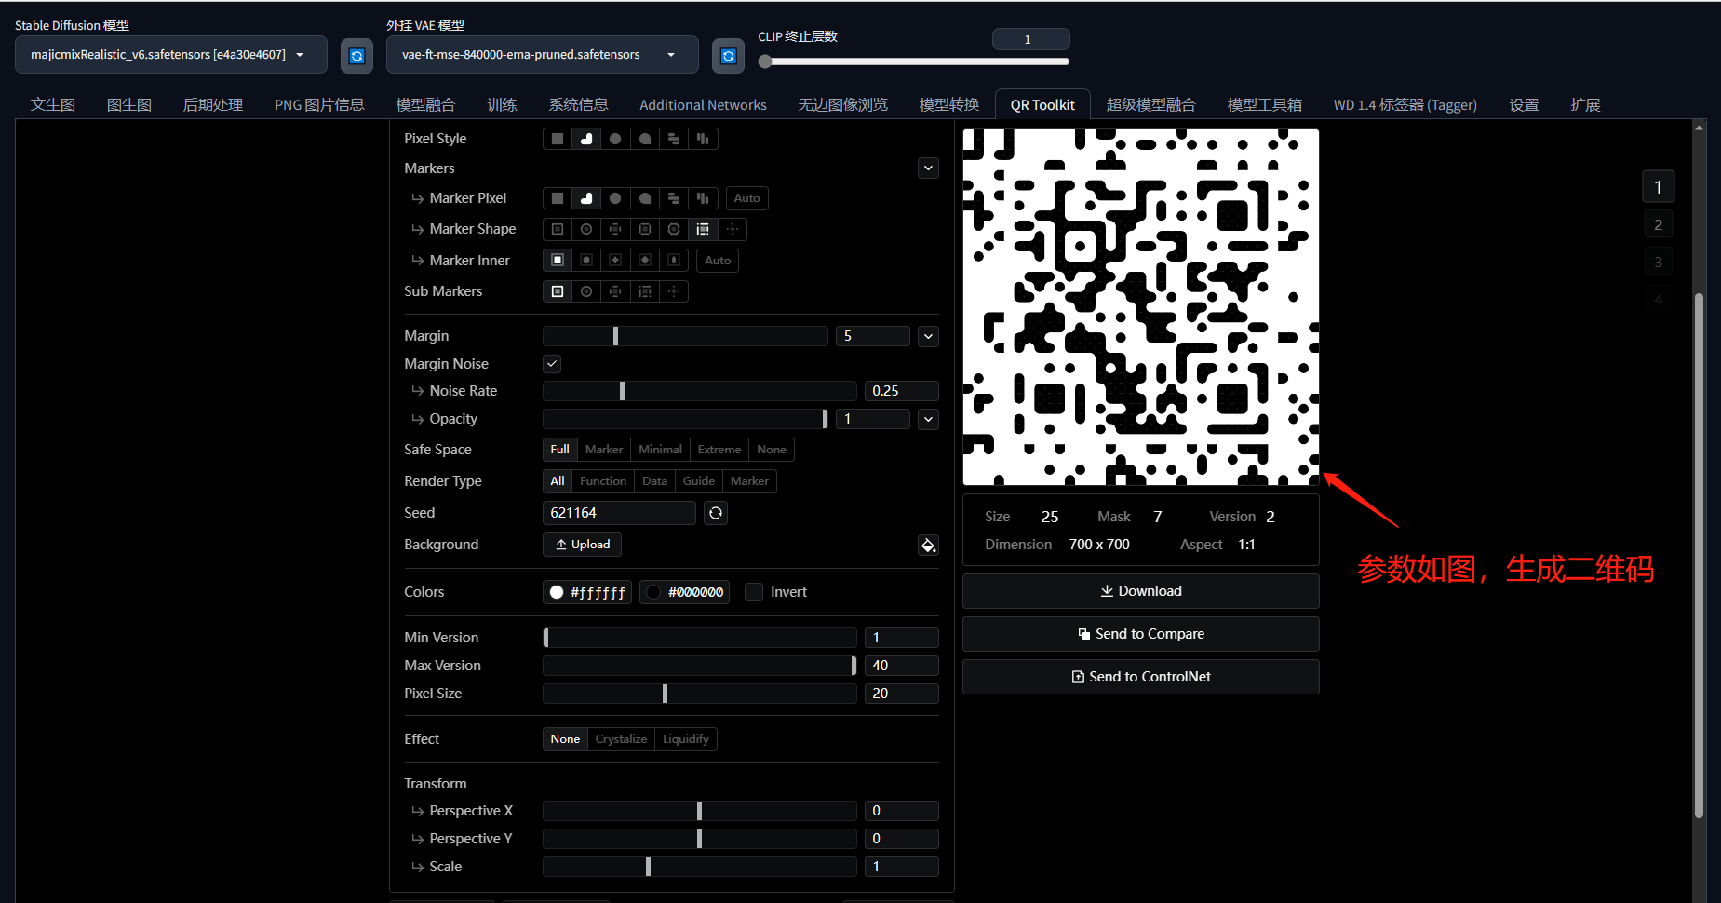
Task: Set Safe Space to Marker
Action: click(x=604, y=450)
